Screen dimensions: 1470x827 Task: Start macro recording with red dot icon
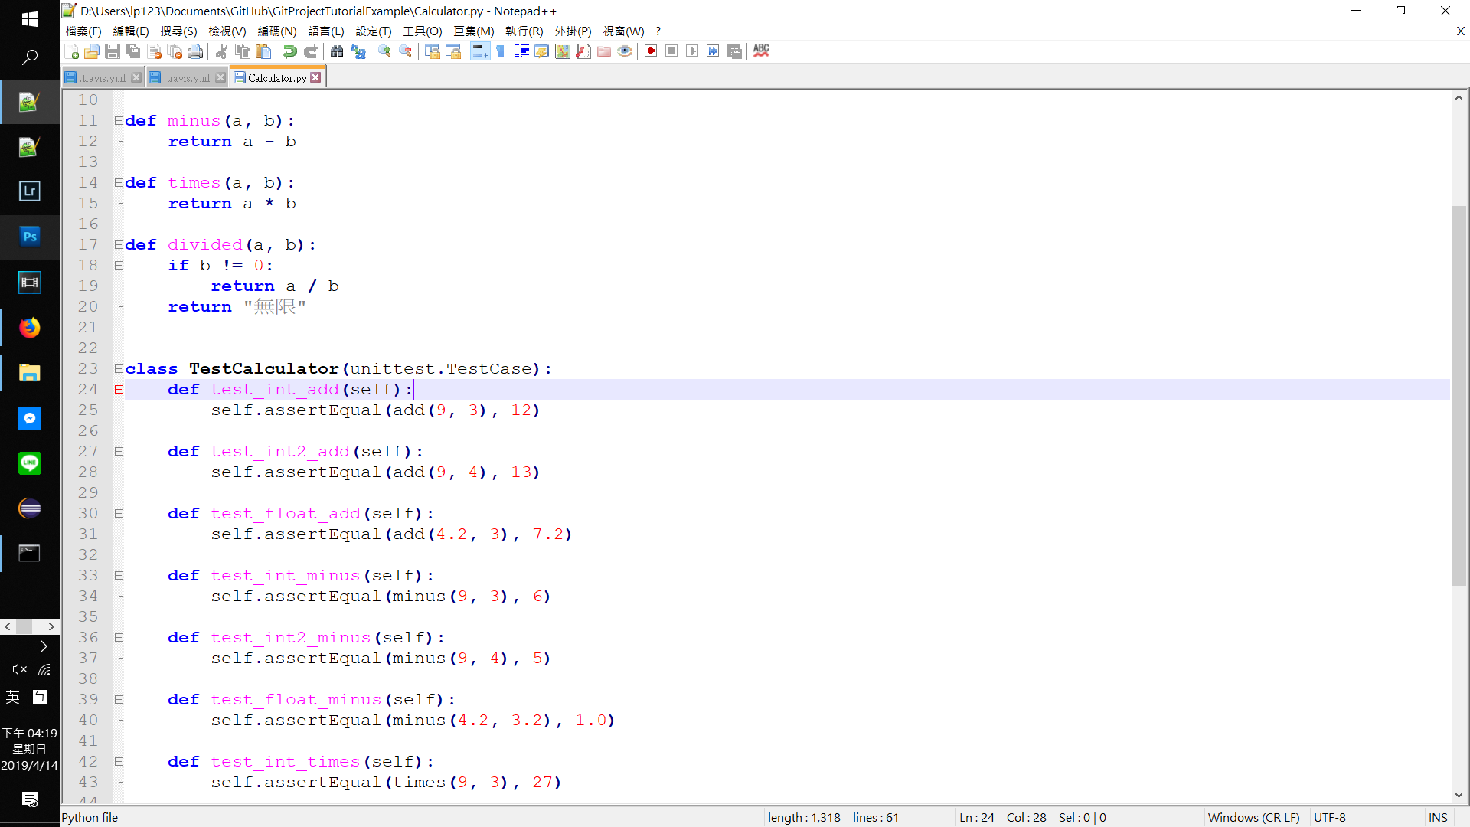(651, 51)
